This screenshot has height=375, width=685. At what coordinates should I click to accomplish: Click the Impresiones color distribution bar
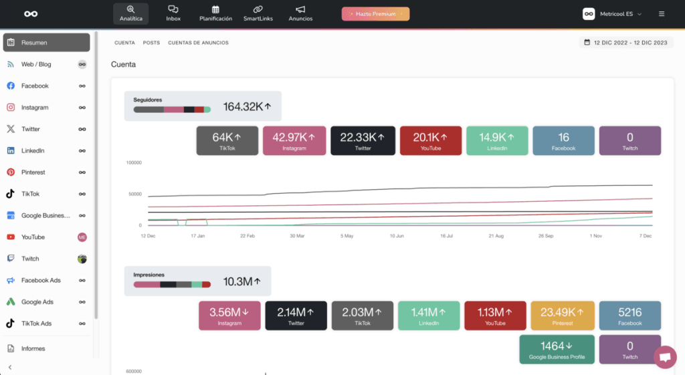pos(172,285)
